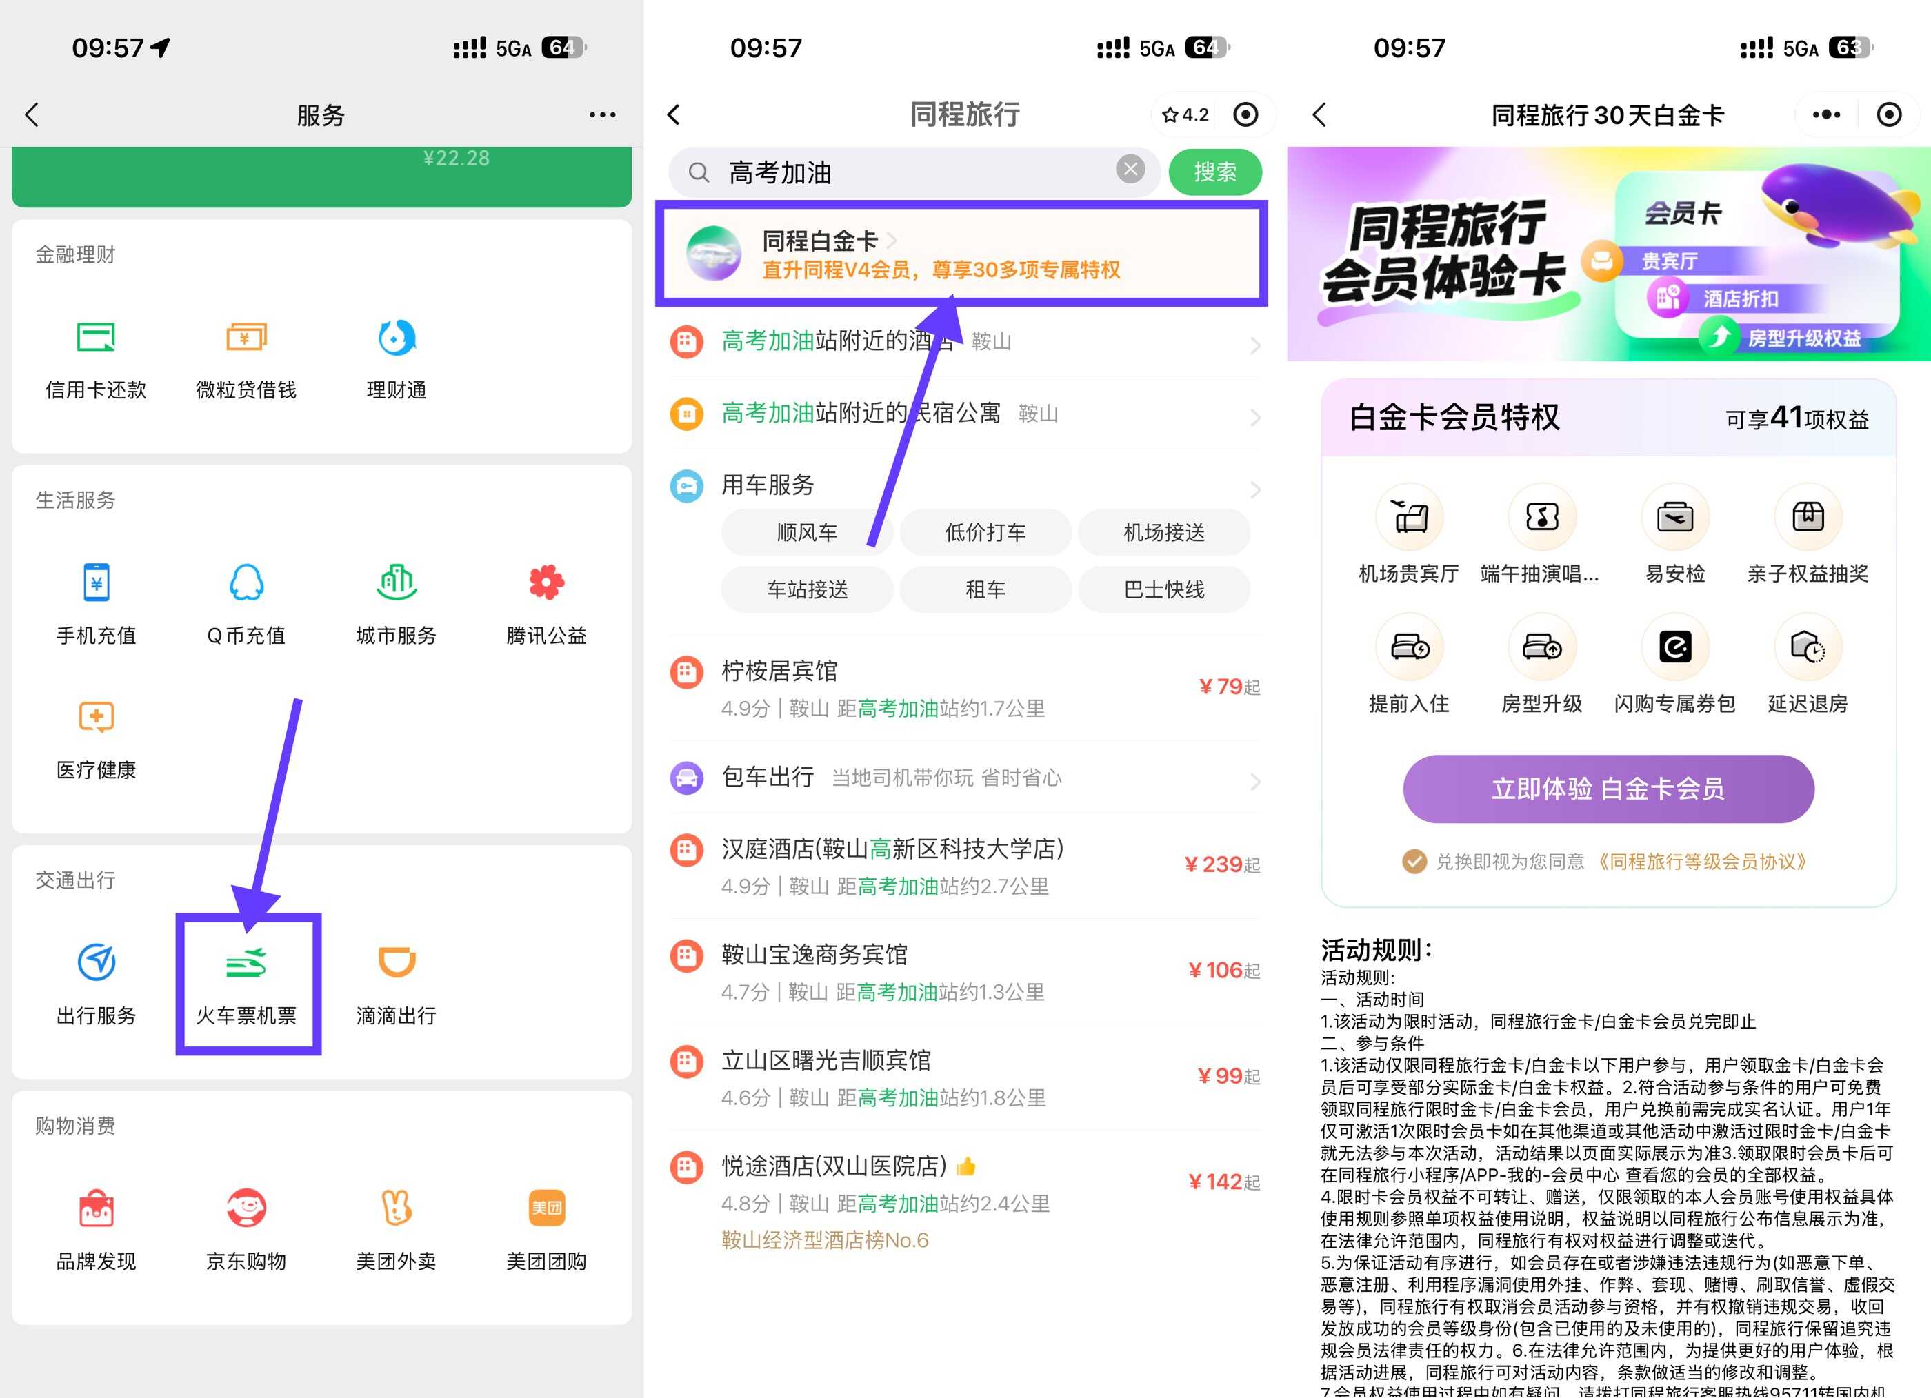Open more options on 服务 page
The height and width of the screenshot is (1398, 1931).
click(x=602, y=115)
